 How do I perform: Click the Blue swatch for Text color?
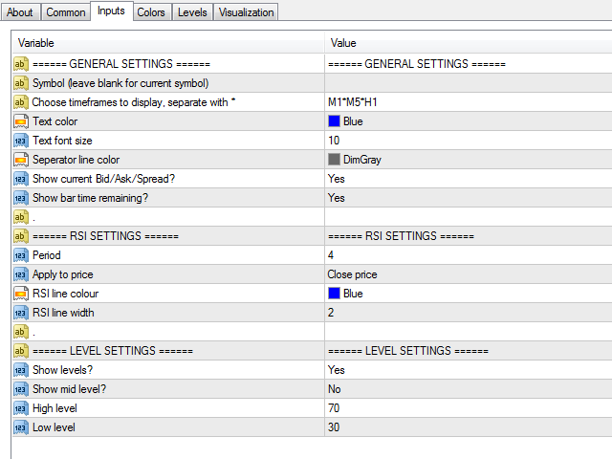click(x=334, y=121)
